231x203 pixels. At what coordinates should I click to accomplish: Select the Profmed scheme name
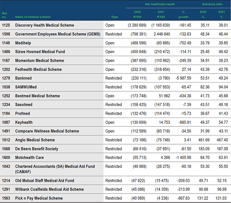(x=22, y=113)
